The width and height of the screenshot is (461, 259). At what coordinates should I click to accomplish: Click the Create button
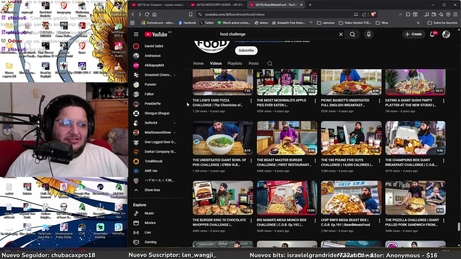coord(413,34)
